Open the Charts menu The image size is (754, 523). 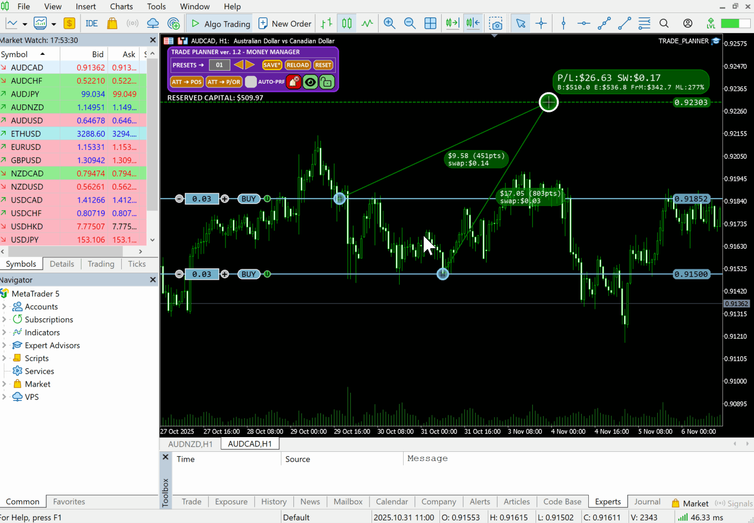point(121,7)
